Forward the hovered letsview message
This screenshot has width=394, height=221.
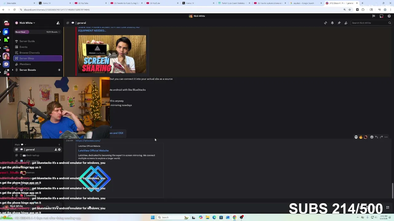coord(381,137)
